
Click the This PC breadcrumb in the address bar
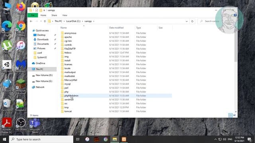tap(59, 21)
